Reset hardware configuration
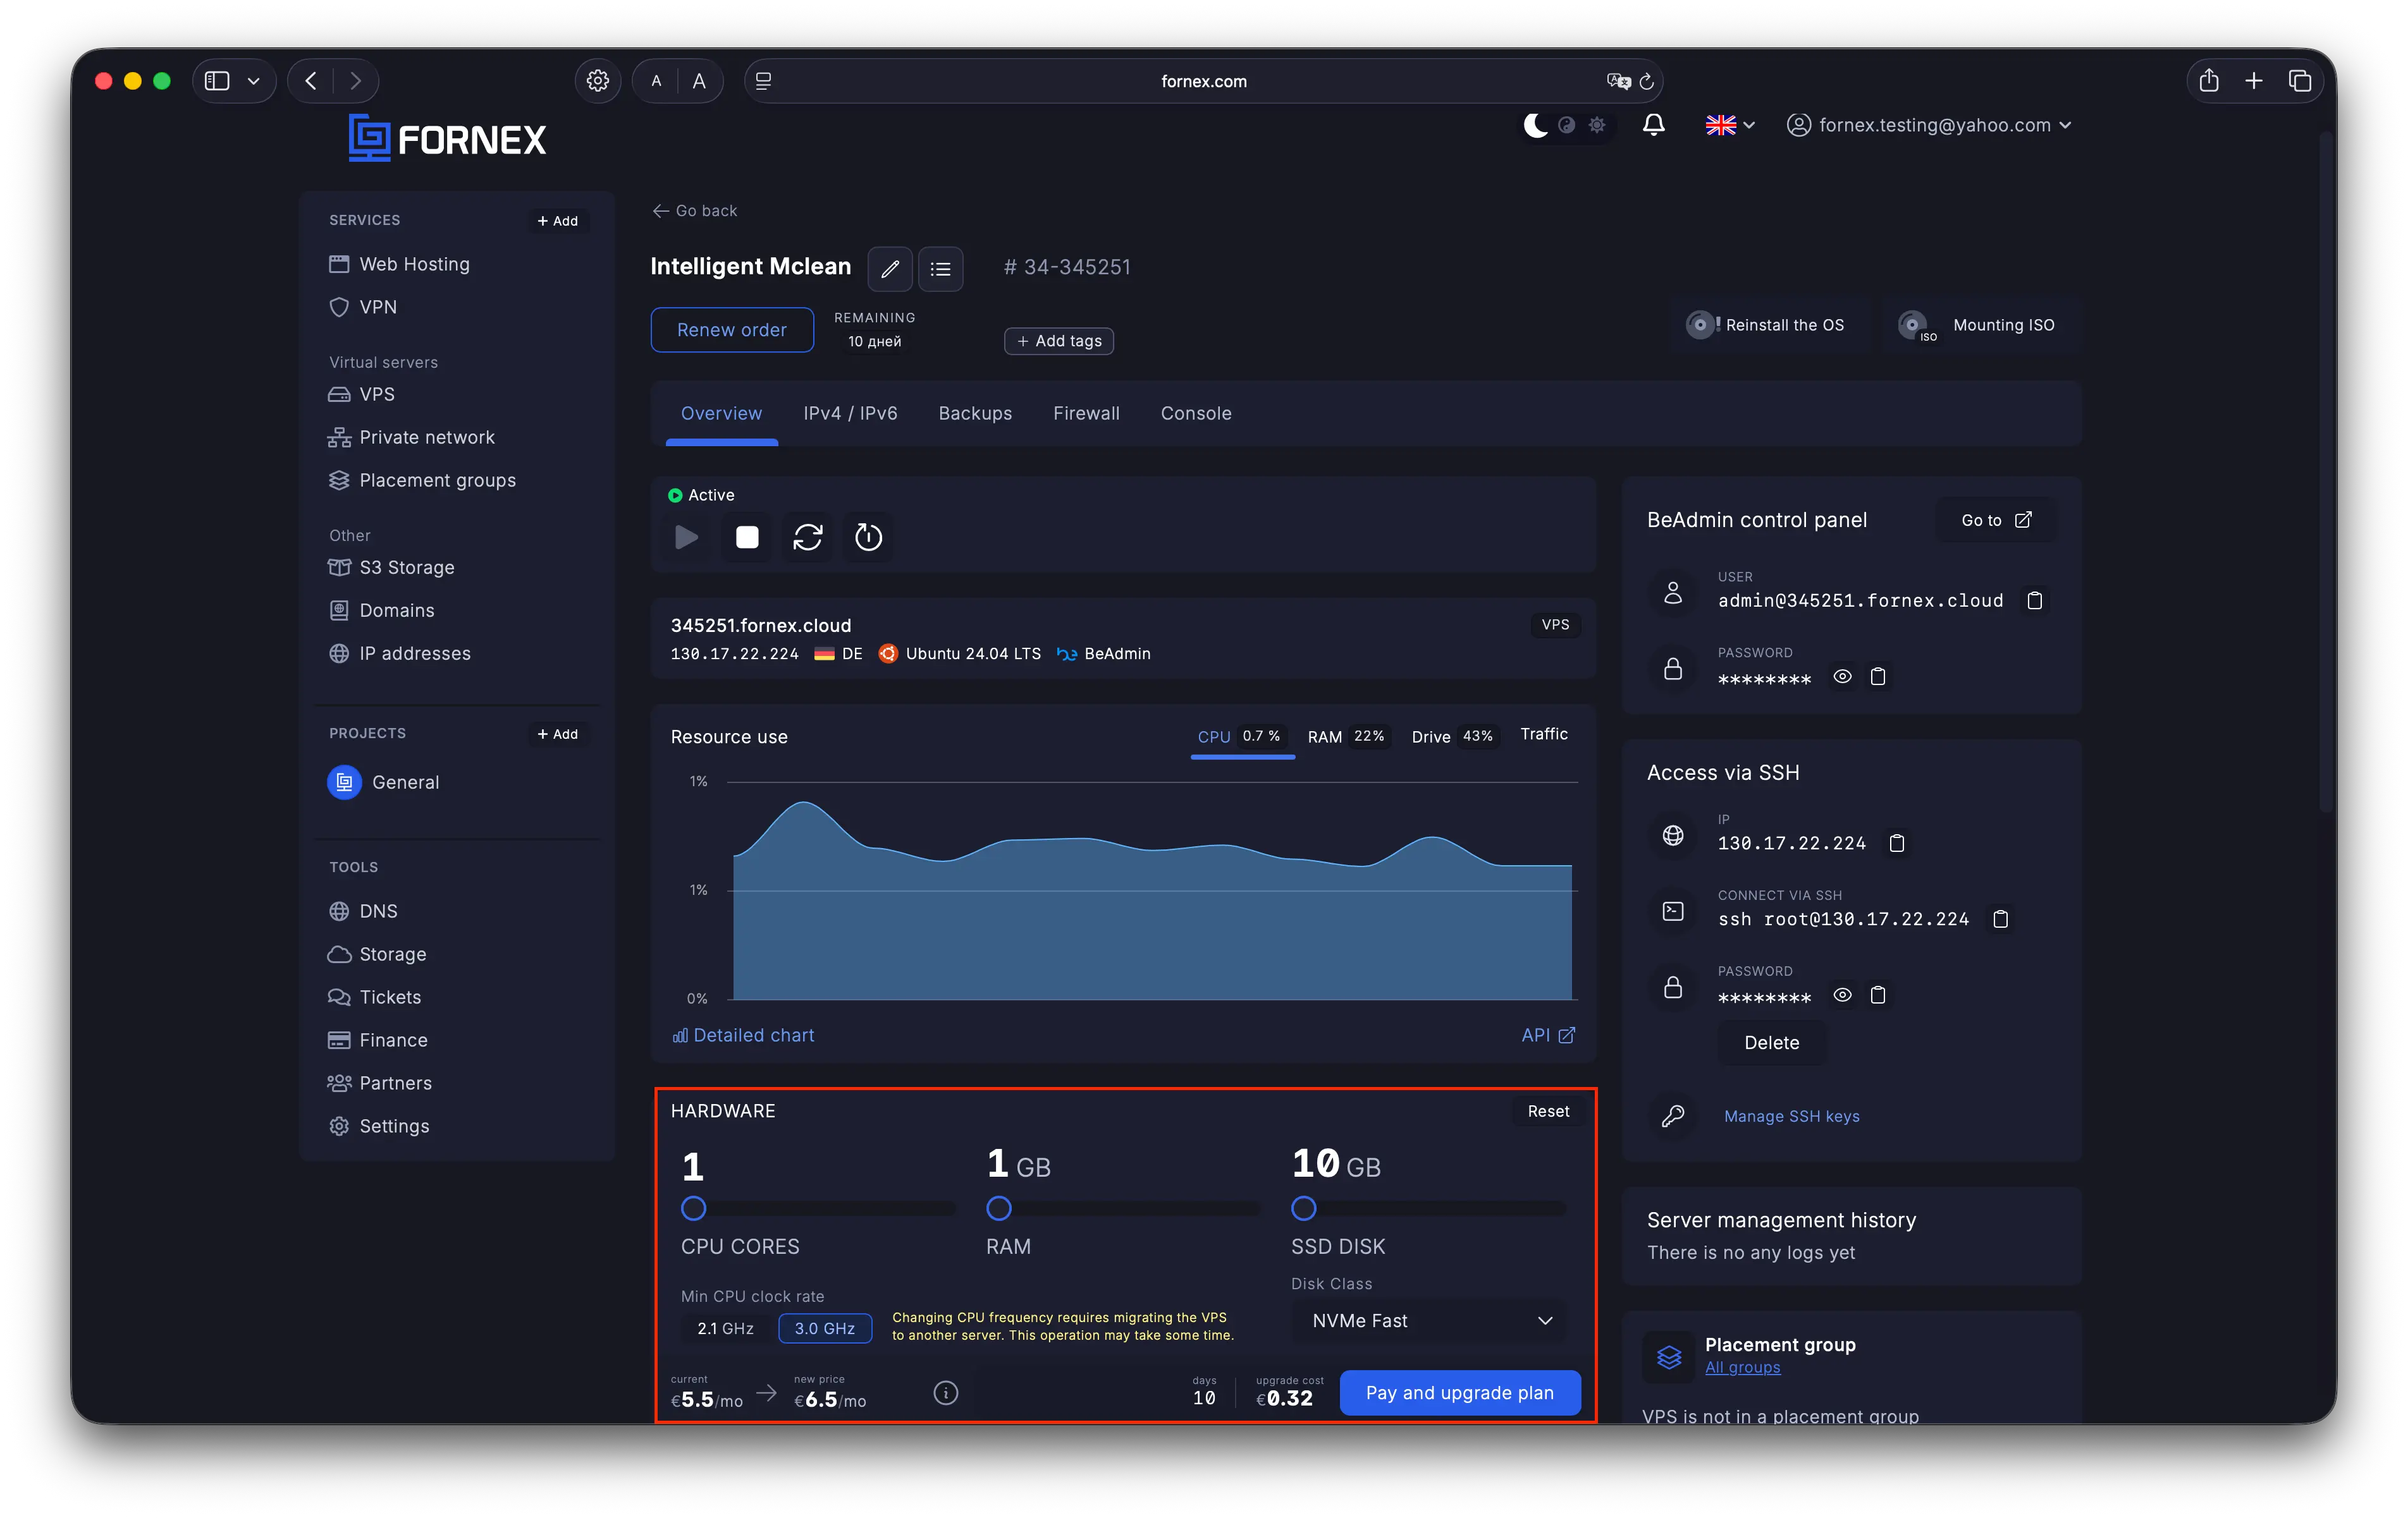Viewport: 2408px width, 1518px height. 1548,1111
